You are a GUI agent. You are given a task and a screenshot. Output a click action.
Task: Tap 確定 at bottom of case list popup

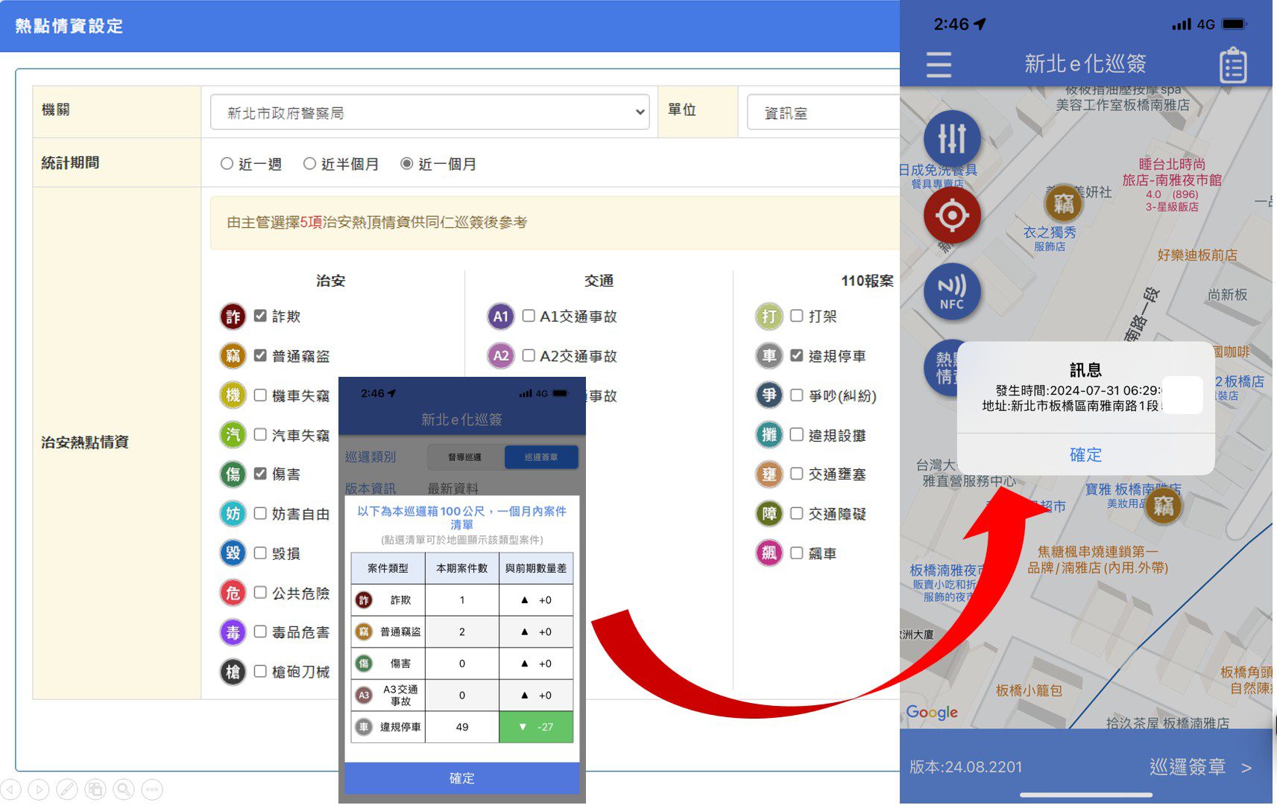pos(462,778)
